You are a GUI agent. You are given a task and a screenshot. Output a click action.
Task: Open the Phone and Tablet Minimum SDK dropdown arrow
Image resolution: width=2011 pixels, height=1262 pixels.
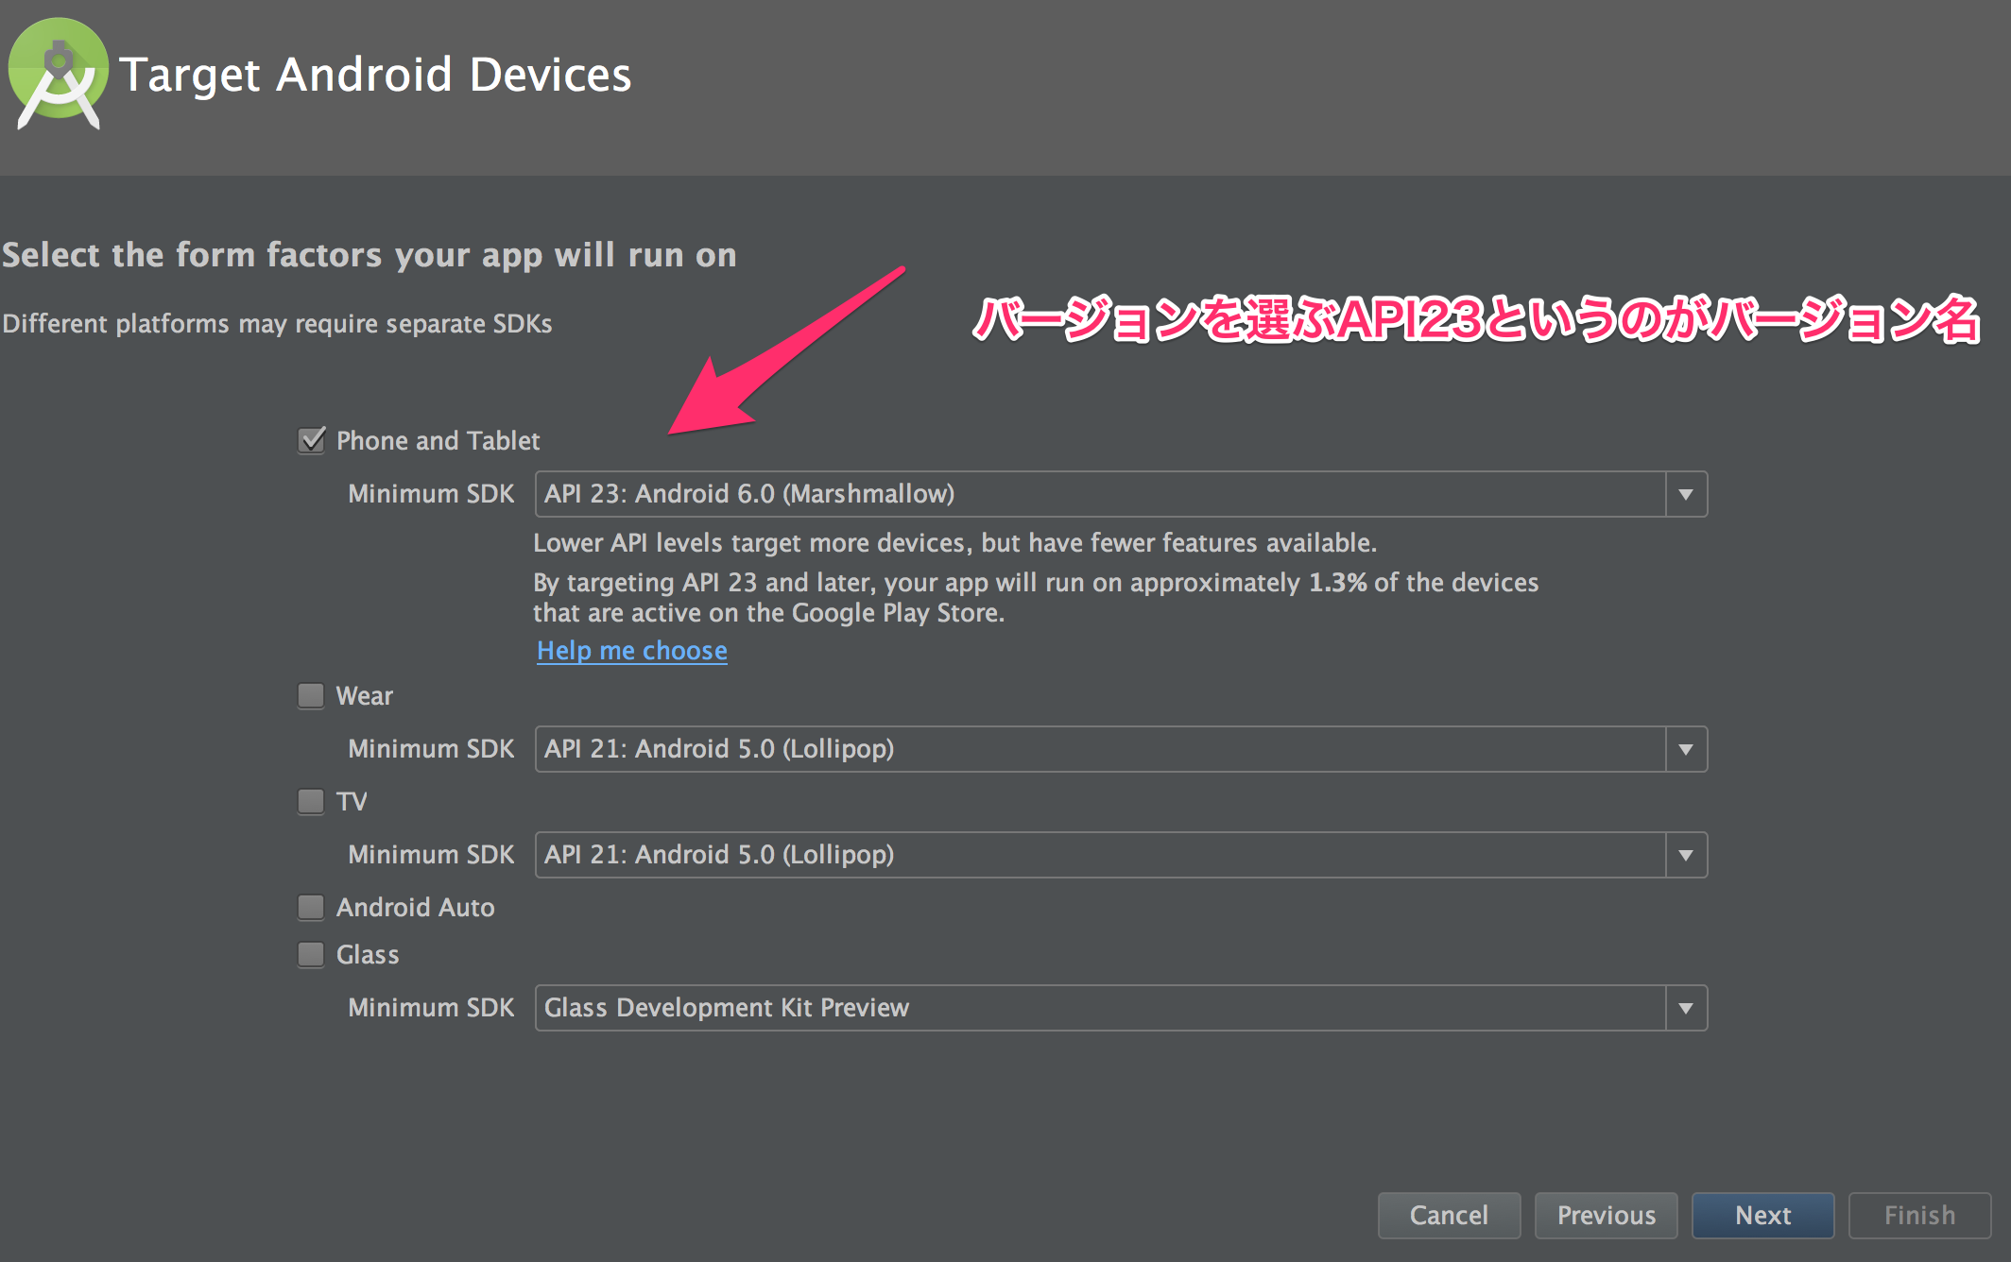(x=1686, y=494)
